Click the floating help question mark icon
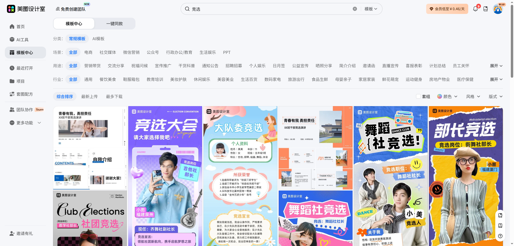 (500, 236)
